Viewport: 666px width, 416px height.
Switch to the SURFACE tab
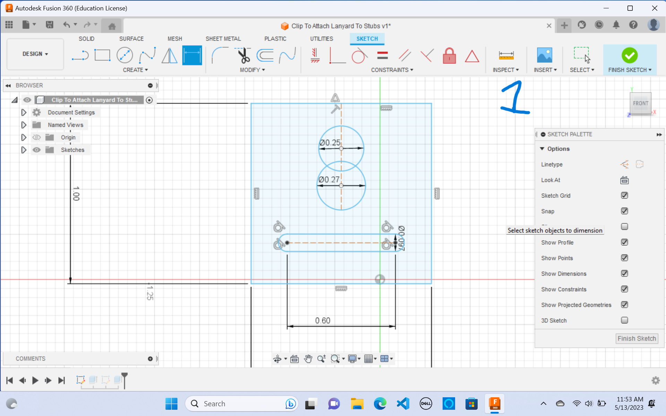tap(131, 39)
